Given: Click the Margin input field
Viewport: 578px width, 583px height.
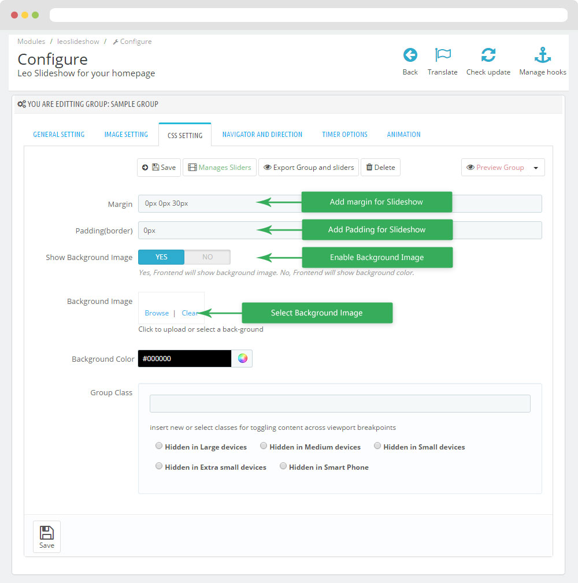Looking at the screenshot, I should (340, 204).
